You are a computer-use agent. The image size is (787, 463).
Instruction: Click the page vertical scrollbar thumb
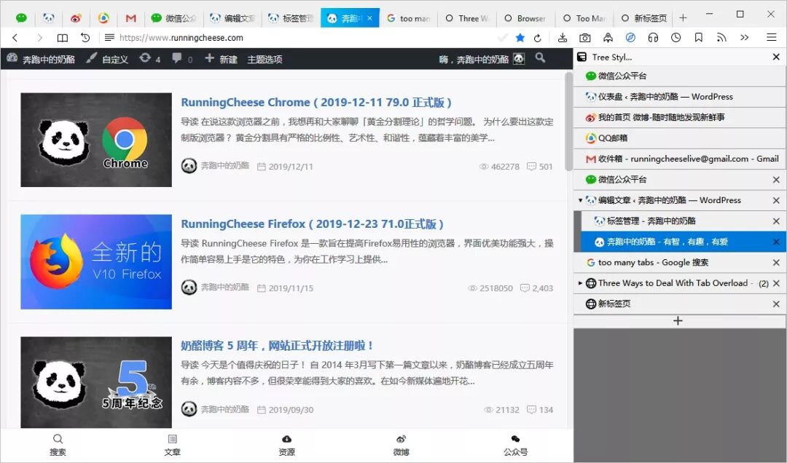[x=568, y=122]
